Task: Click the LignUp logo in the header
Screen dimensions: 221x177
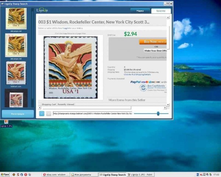Action: [42, 10]
